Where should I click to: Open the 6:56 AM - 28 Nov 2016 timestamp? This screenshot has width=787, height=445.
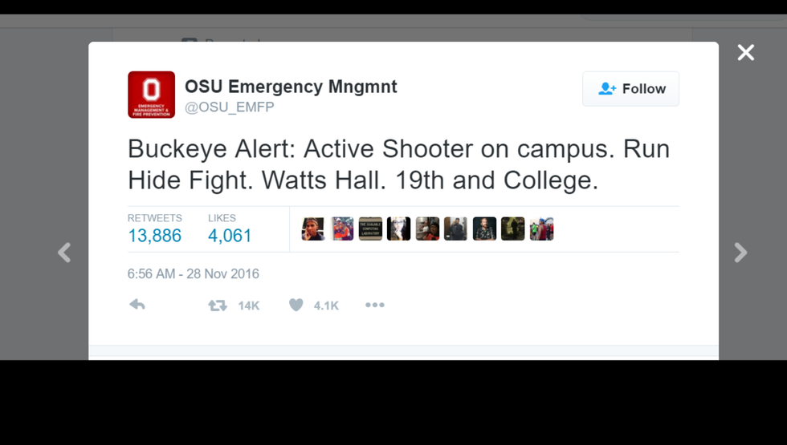[193, 273]
